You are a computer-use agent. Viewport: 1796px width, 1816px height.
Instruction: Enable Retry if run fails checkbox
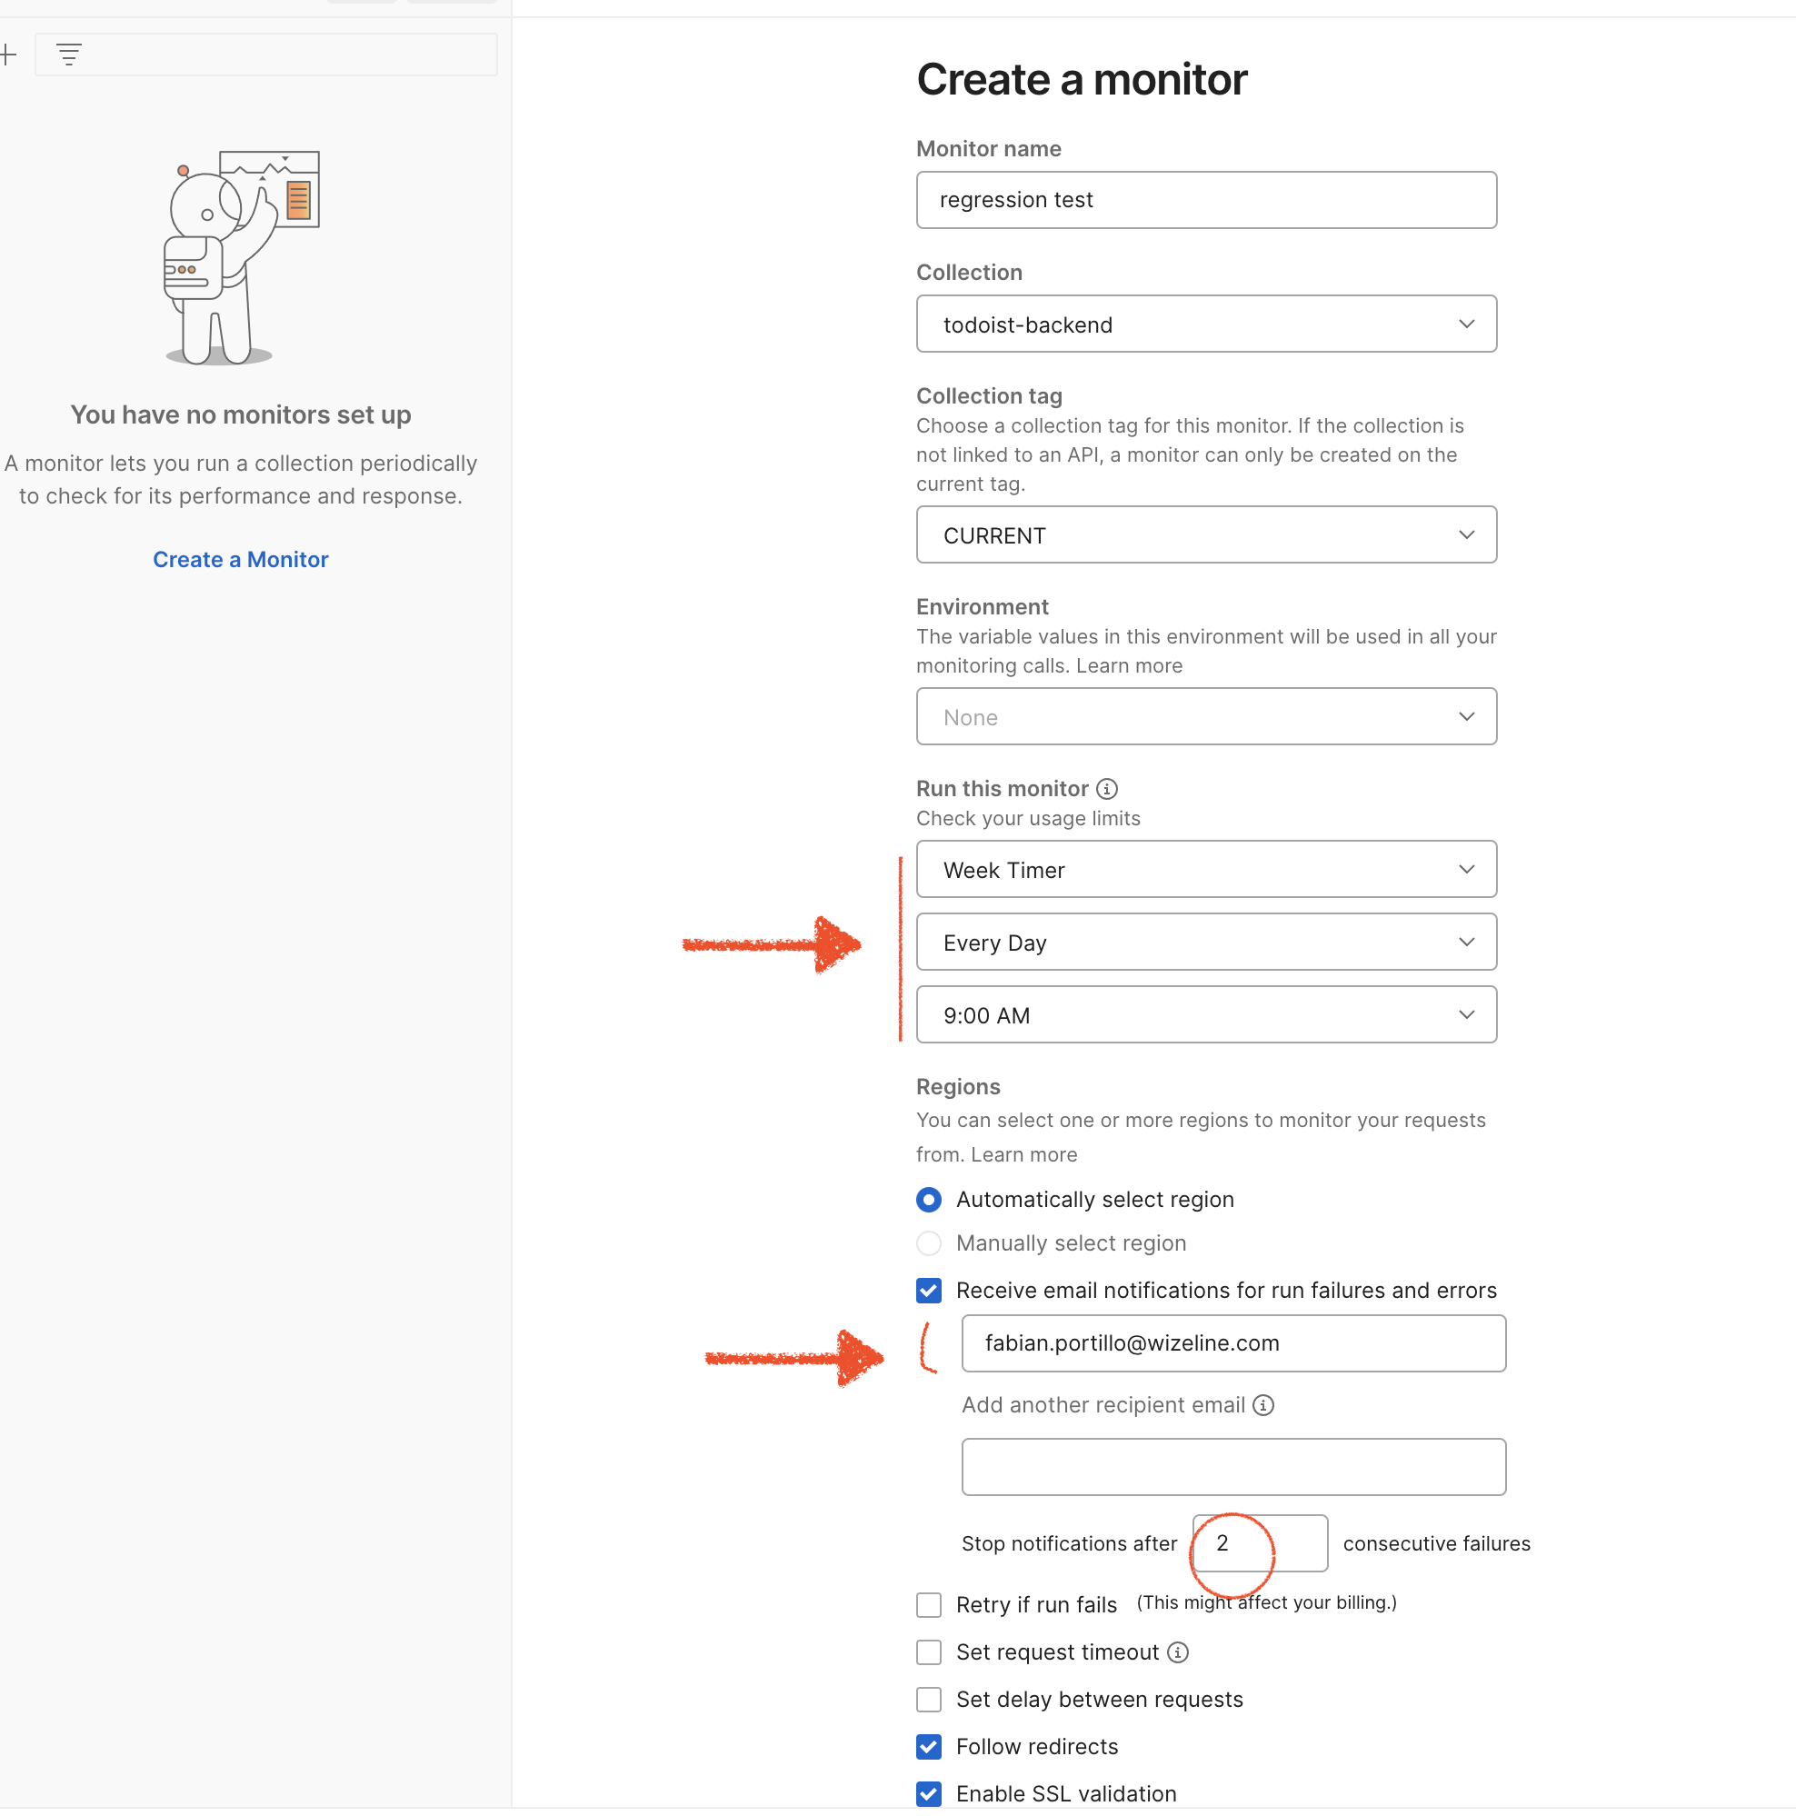point(929,1604)
